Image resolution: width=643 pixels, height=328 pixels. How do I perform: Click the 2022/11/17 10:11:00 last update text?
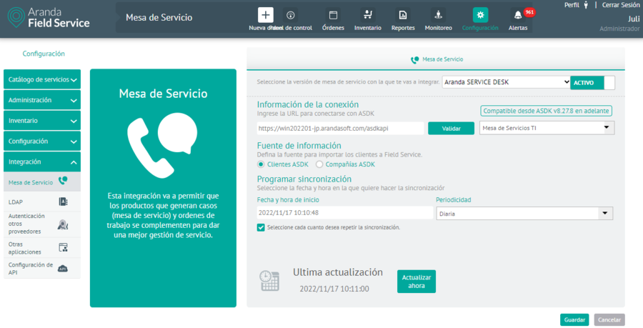(334, 289)
